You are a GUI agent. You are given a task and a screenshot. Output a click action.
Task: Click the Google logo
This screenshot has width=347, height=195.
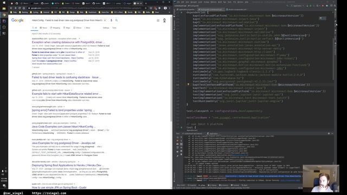pos(17,21)
